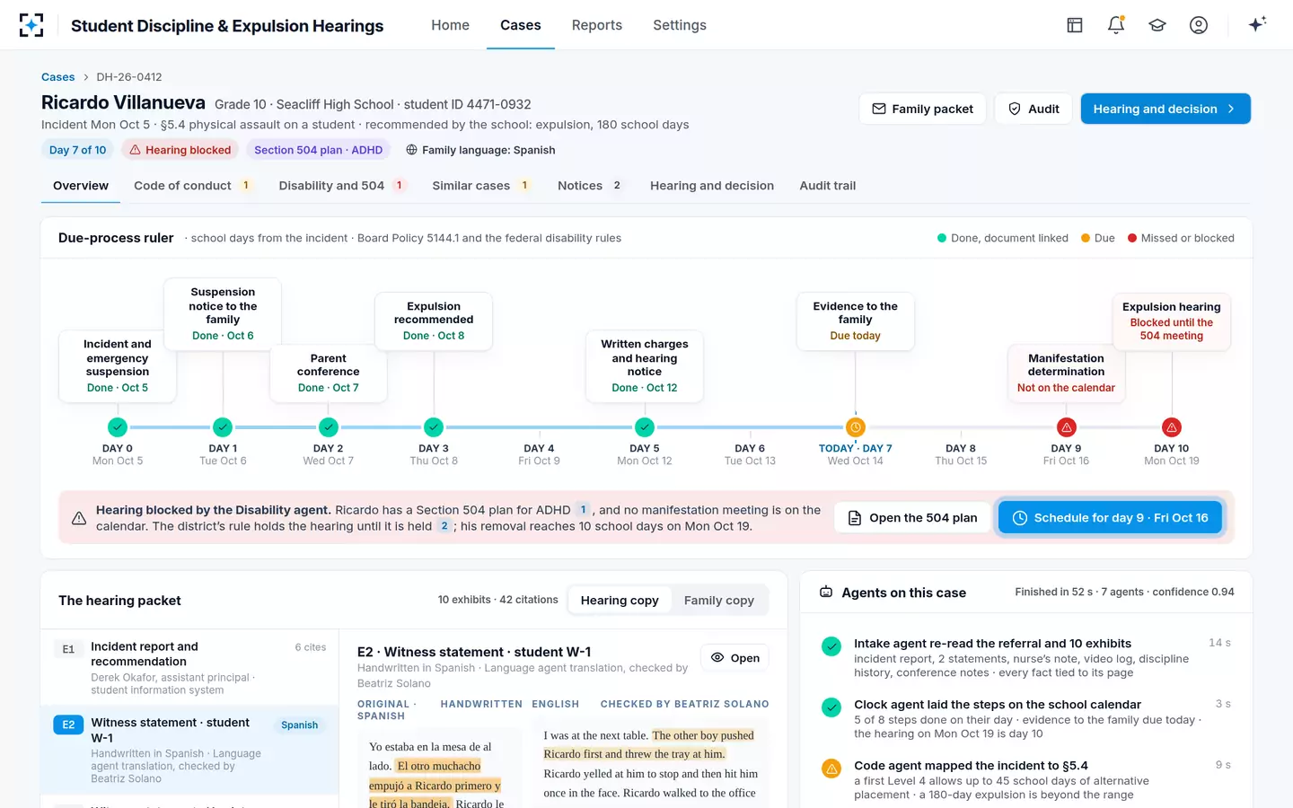Switch to the Audit trail tab

point(828,186)
